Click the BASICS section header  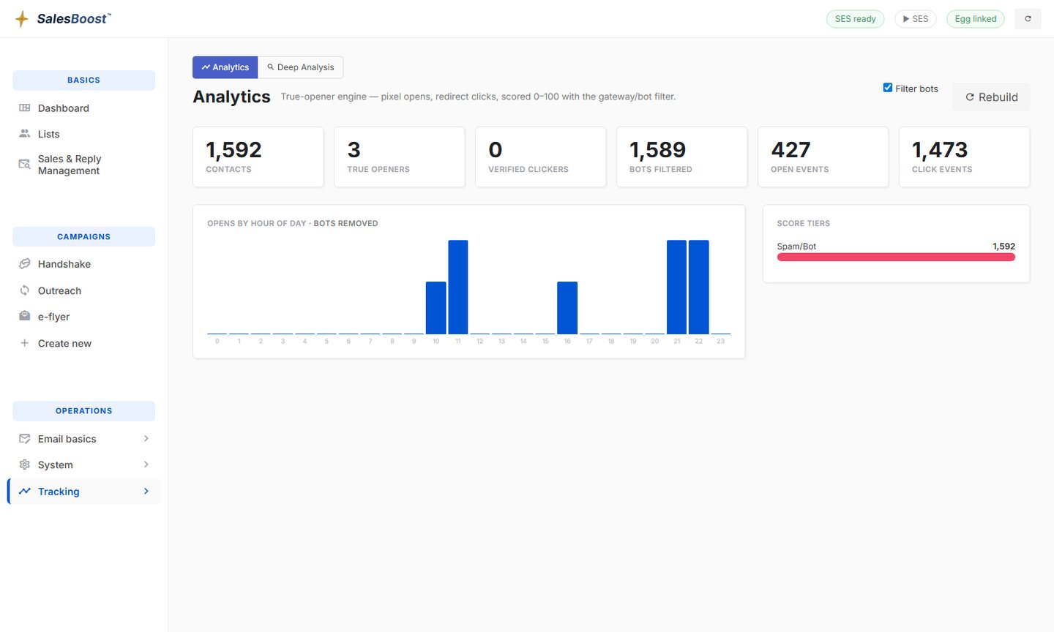pos(83,80)
